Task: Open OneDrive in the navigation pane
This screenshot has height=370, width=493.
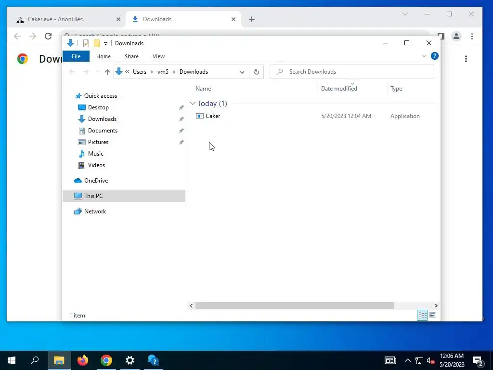Action: pyautogui.click(x=96, y=181)
